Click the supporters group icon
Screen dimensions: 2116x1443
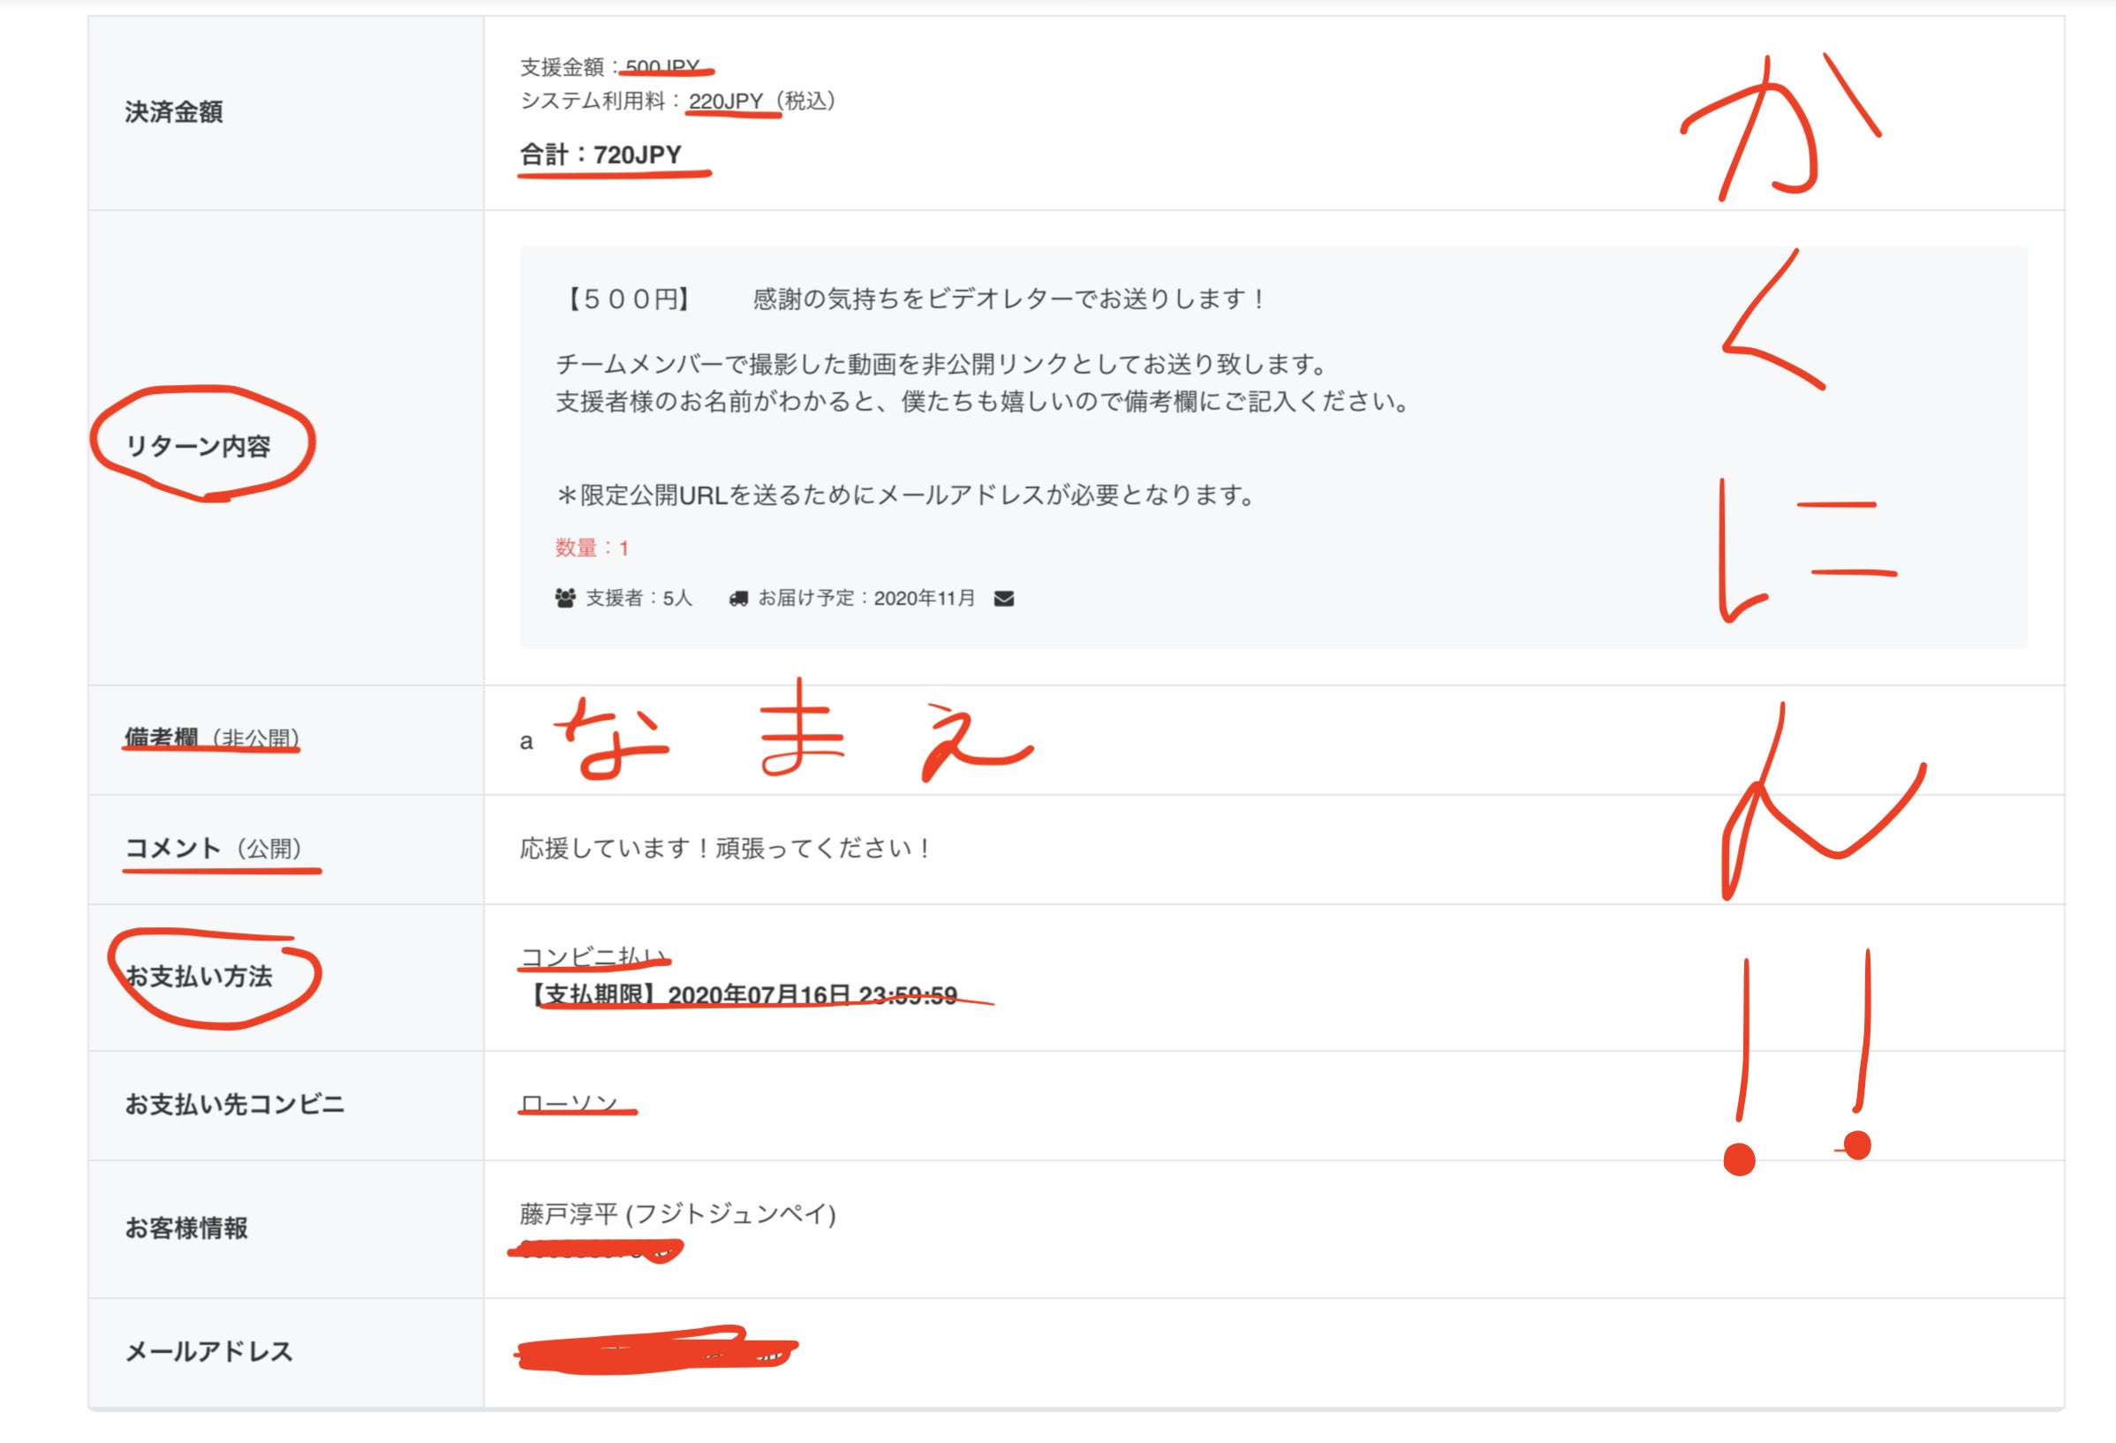coord(564,598)
